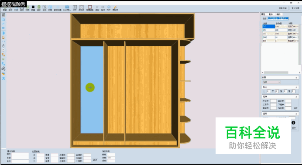Click the first field in the bottom-left info group
Screen dimensions: 302x165
click(20, 154)
